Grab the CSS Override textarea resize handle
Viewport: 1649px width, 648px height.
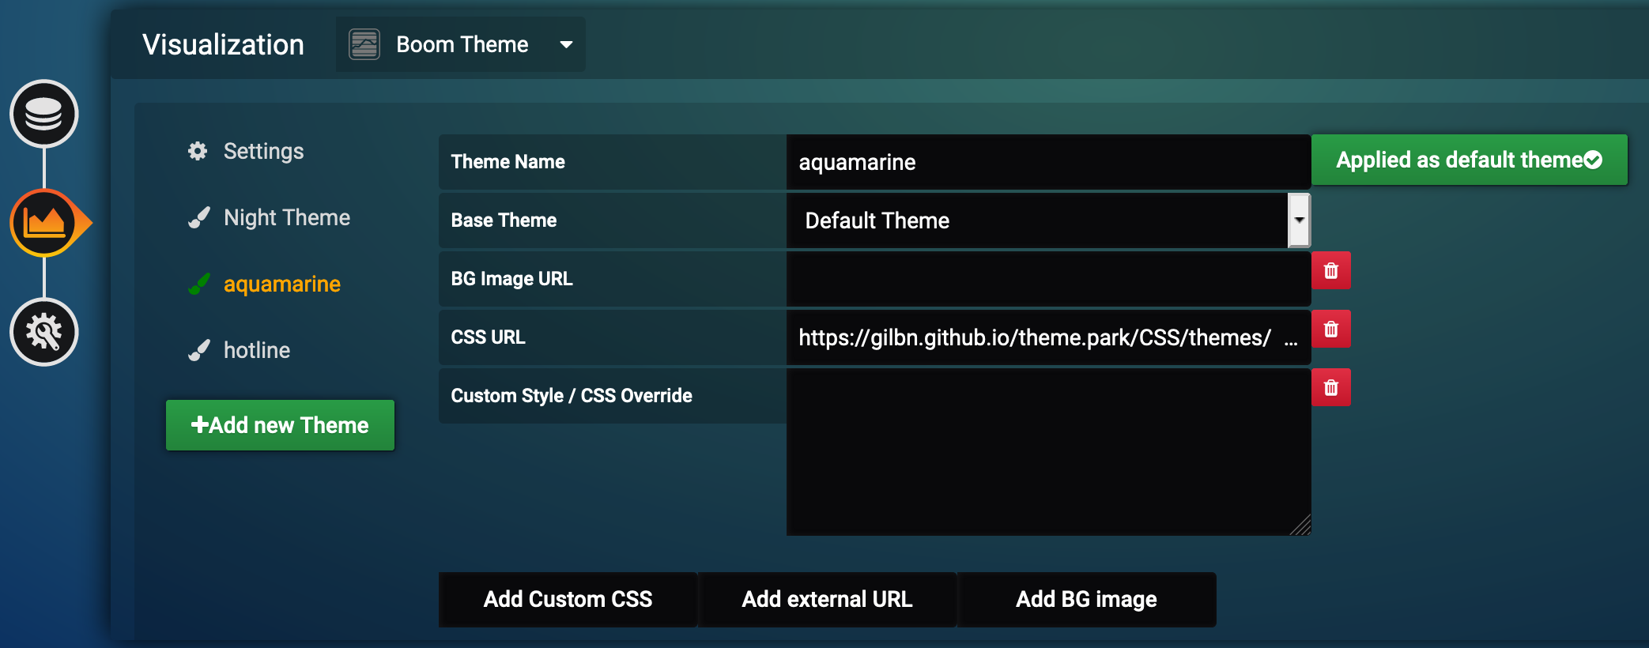[x=1301, y=526]
